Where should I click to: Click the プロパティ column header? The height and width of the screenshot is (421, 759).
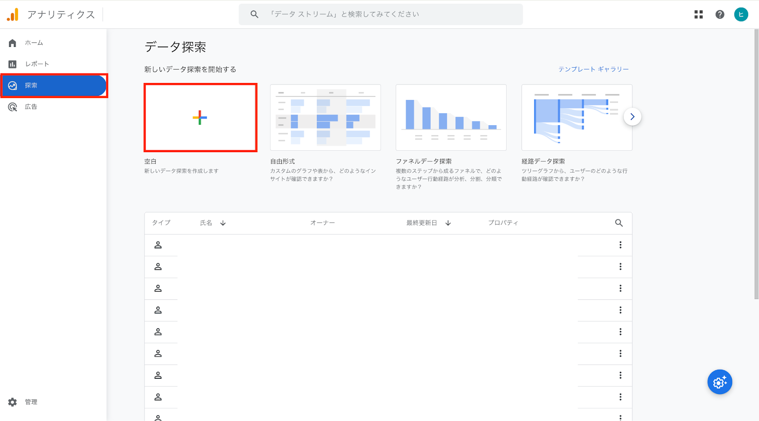tap(503, 223)
